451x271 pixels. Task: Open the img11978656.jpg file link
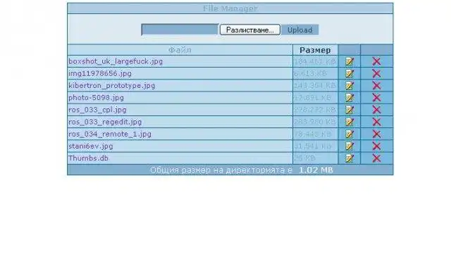click(100, 73)
